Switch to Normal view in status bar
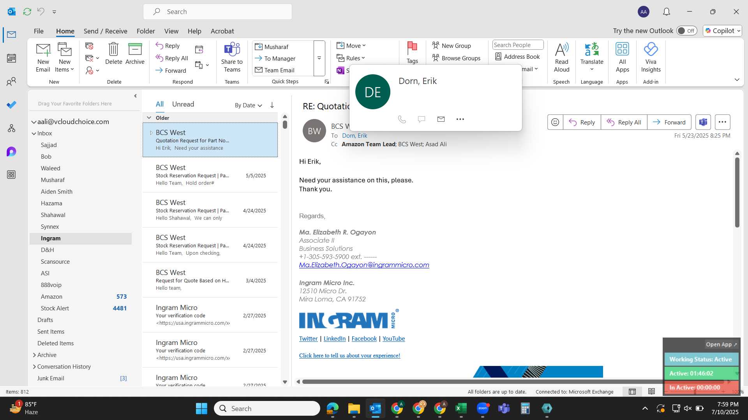The height and width of the screenshot is (420, 748). (632, 392)
